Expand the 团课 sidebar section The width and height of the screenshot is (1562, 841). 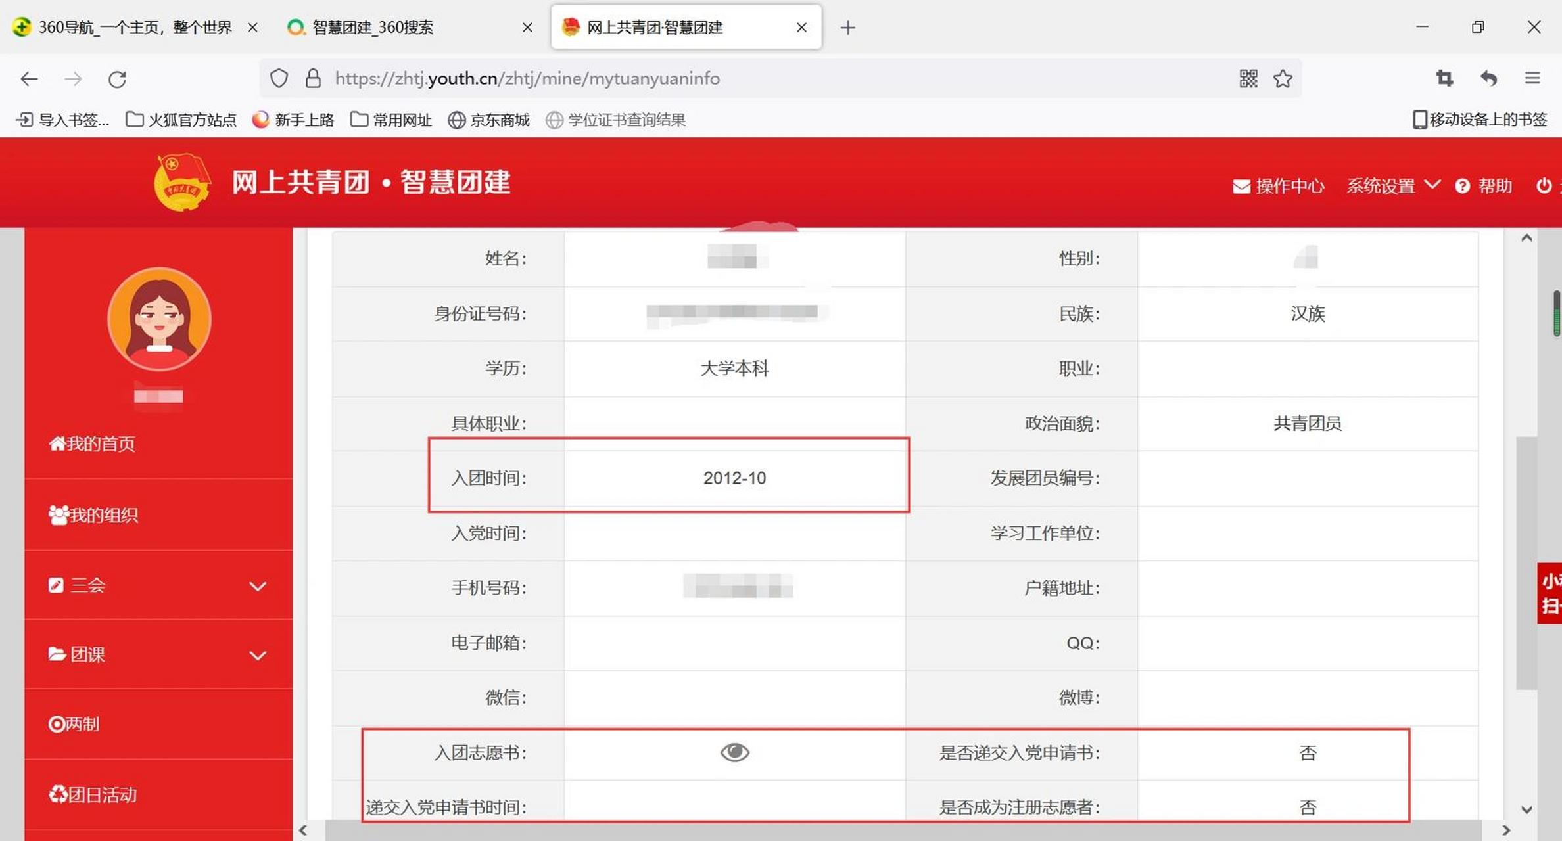[258, 655]
